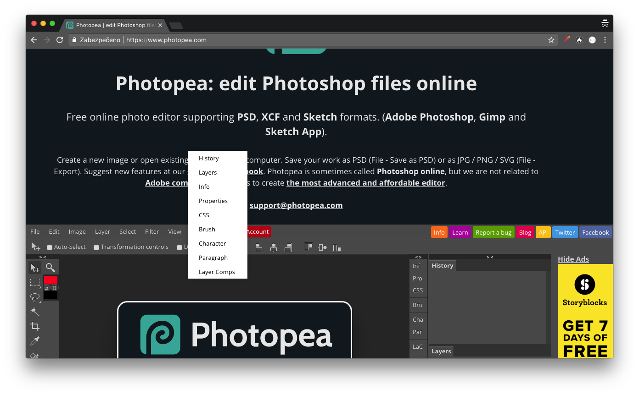
Task: Enable the Auto-Select checkbox
Action: click(x=50, y=247)
